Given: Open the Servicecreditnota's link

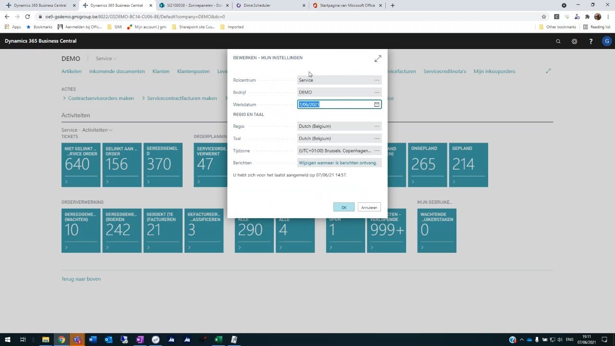Looking at the screenshot, I should coord(445,71).
